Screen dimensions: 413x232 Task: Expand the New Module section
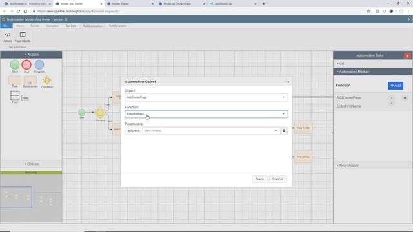(x=373, y=166)
